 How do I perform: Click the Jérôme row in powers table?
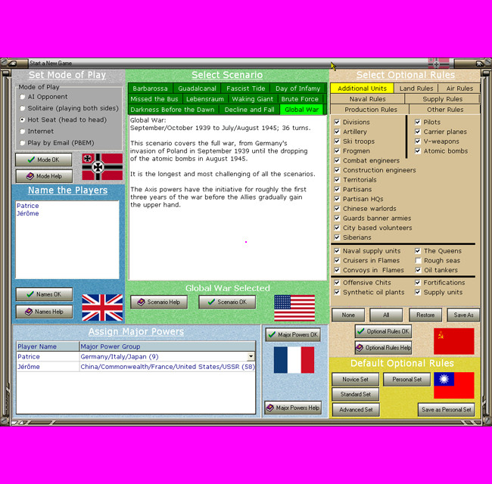(135, 367)
